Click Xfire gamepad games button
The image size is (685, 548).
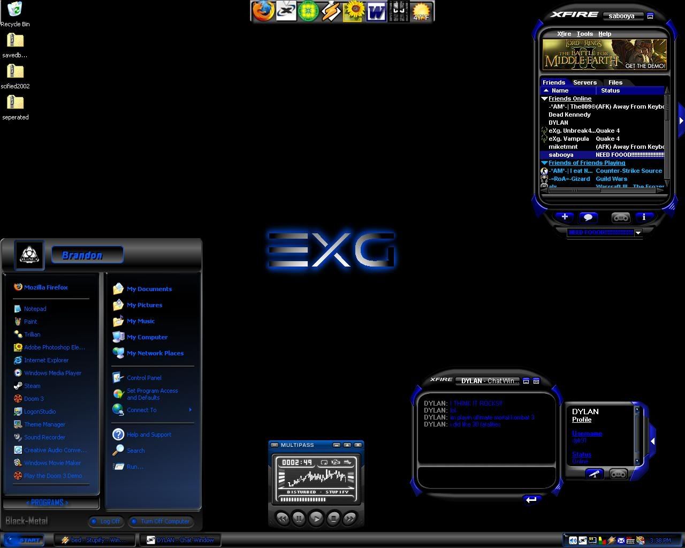(621, 217)
